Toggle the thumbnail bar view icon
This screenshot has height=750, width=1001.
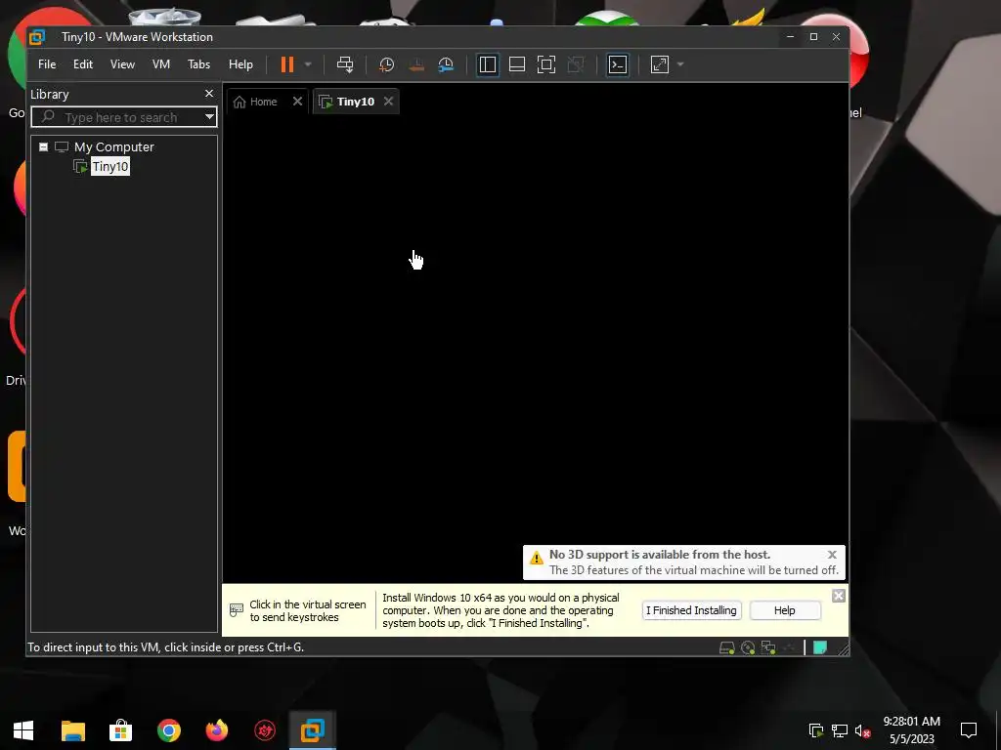tap(517, 64)
